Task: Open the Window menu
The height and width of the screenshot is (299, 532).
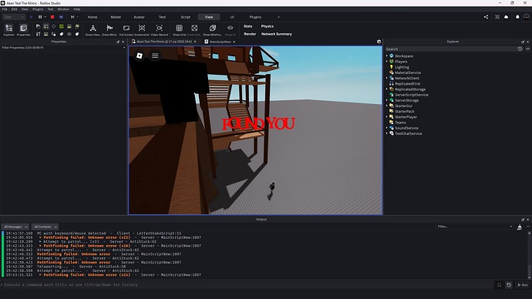Action: pos(63,9)
